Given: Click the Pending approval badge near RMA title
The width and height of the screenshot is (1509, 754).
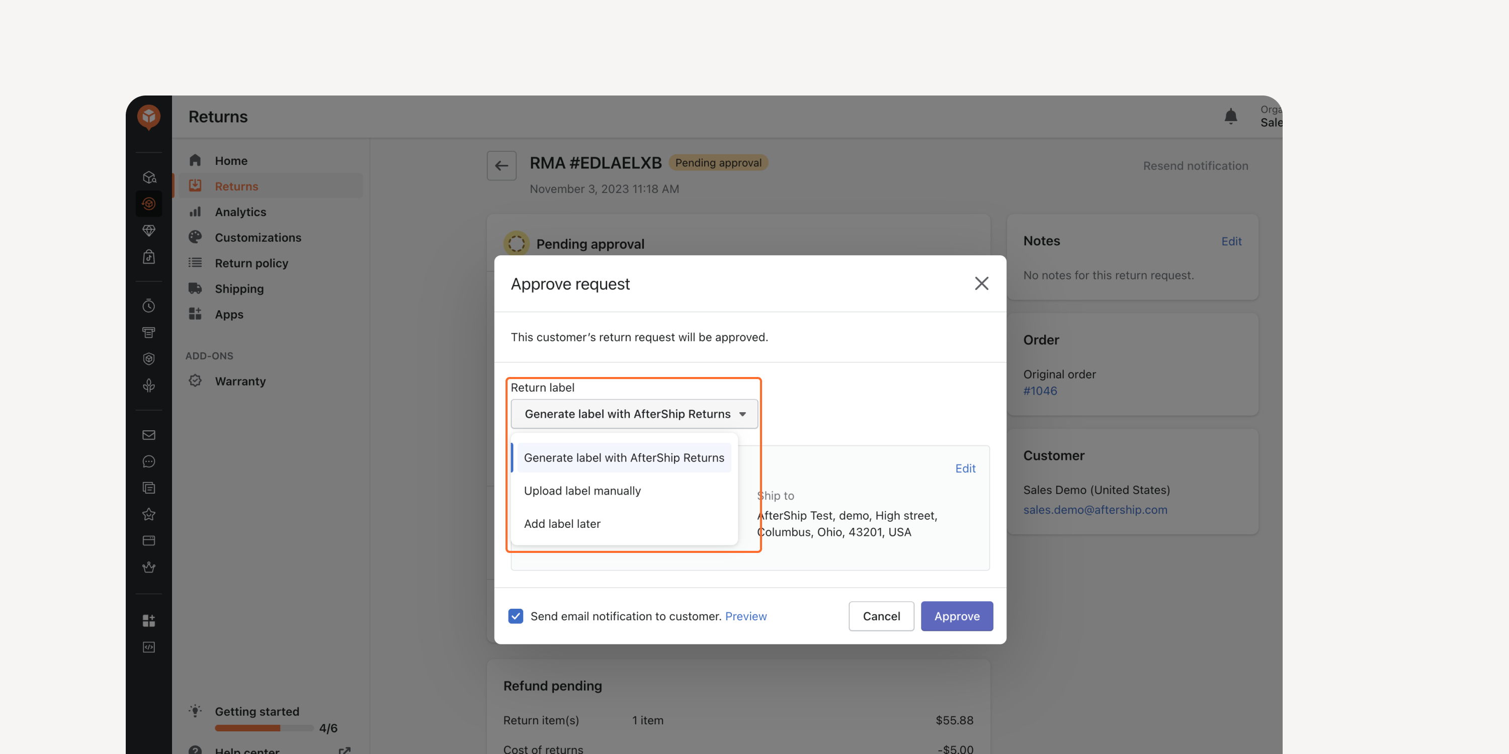Looking at the screenshot, I should pyautogui.click(x=718, y=163).
